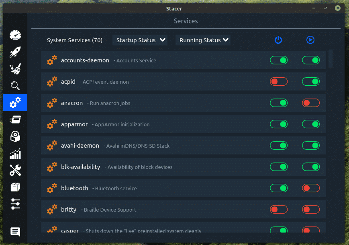Click the gears icon beside anacron
Screen dimensions: 349x245
point(52,103)
